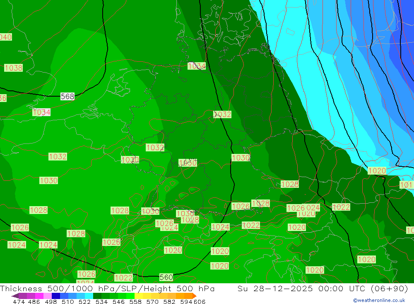Select the 510 legend value
The width and height of the screenshot is (414, 304).
click(x=67, y=302)
